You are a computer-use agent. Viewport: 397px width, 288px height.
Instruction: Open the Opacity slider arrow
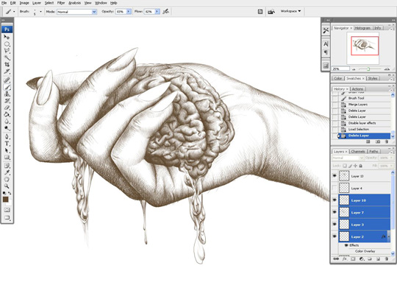(x=129, y=12)
